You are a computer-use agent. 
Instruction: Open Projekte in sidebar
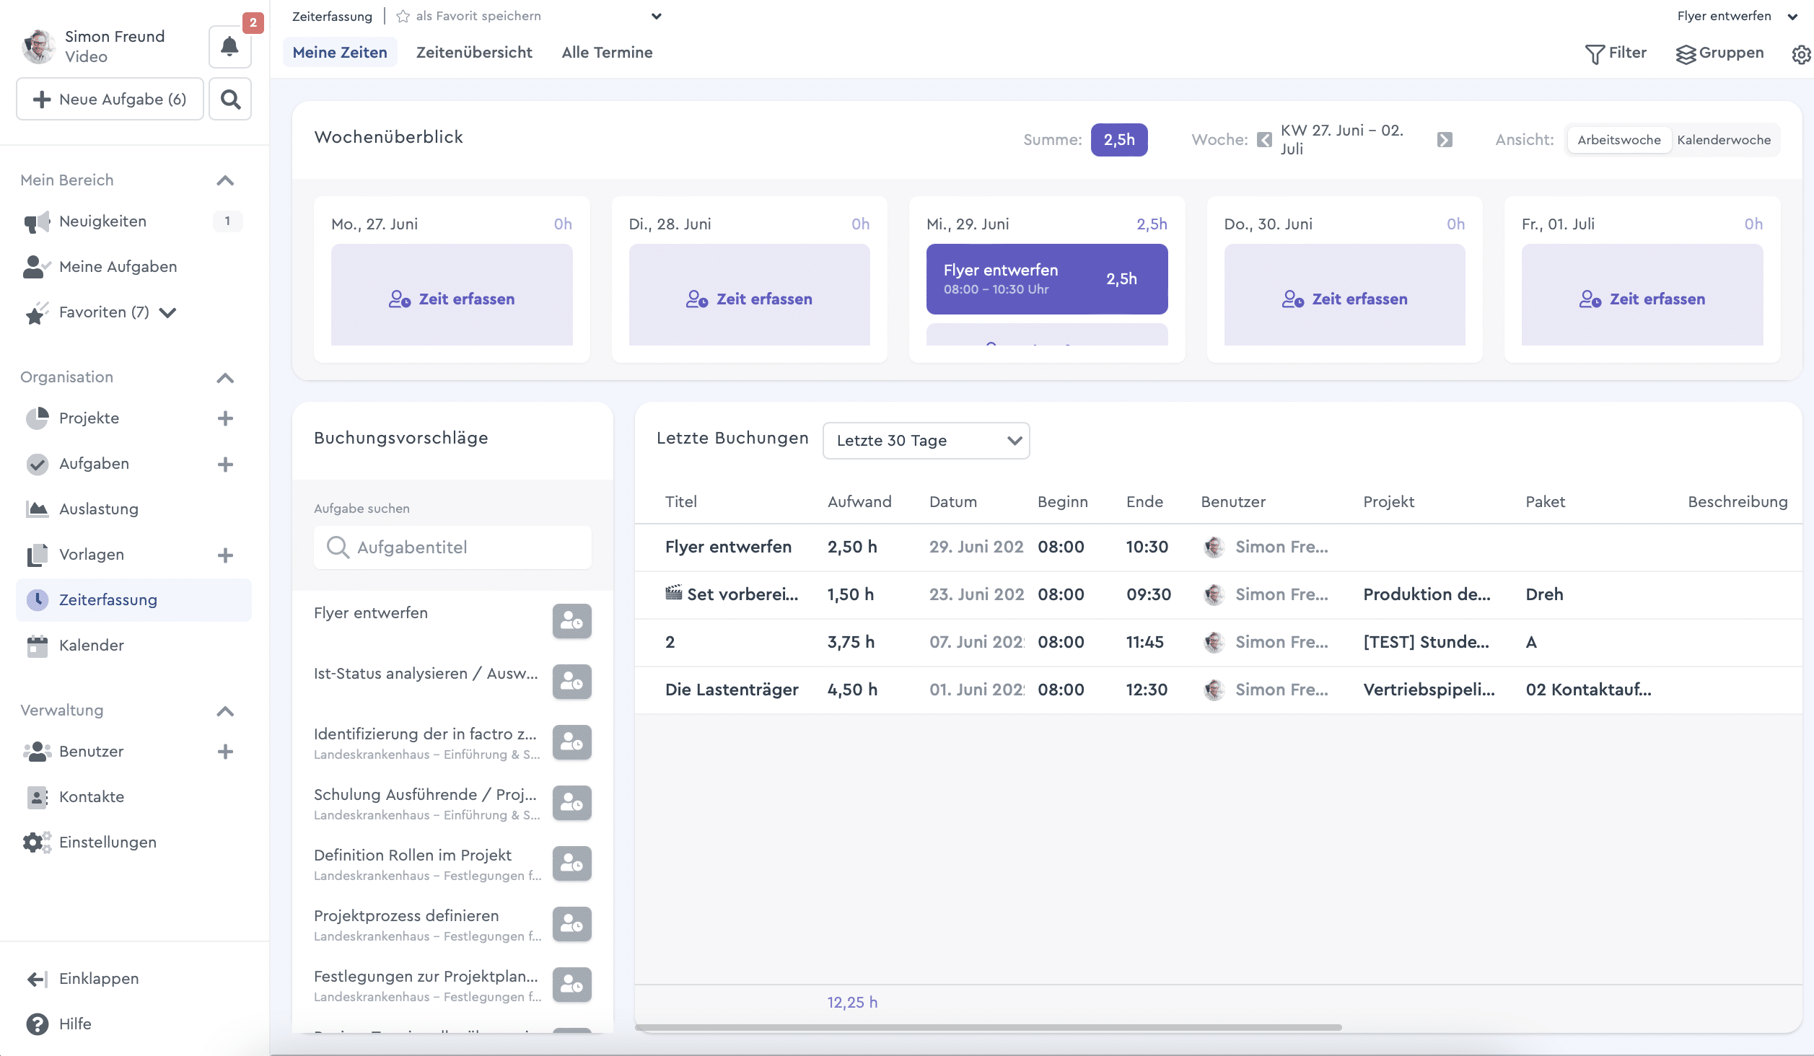point(89,418)
